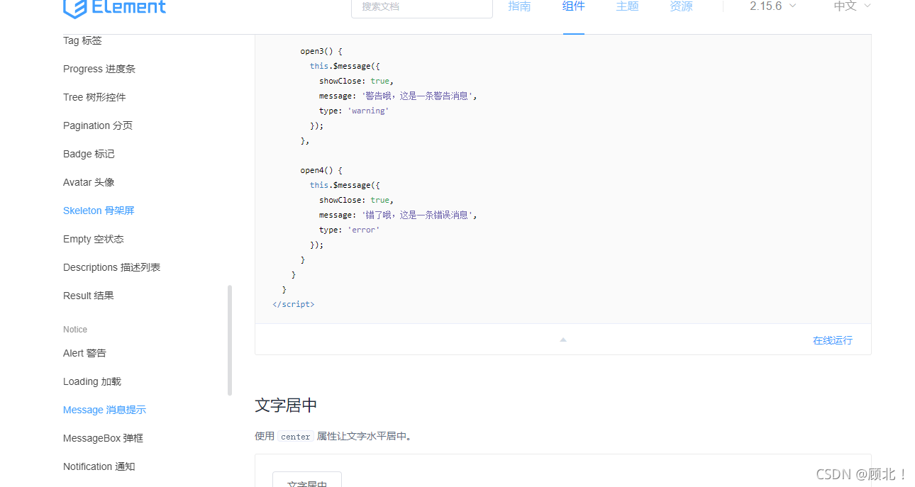Viewport: 915px width, 487px height.
Task: Open Progress 进度条 in the sidebar
Action: [99, 69]
